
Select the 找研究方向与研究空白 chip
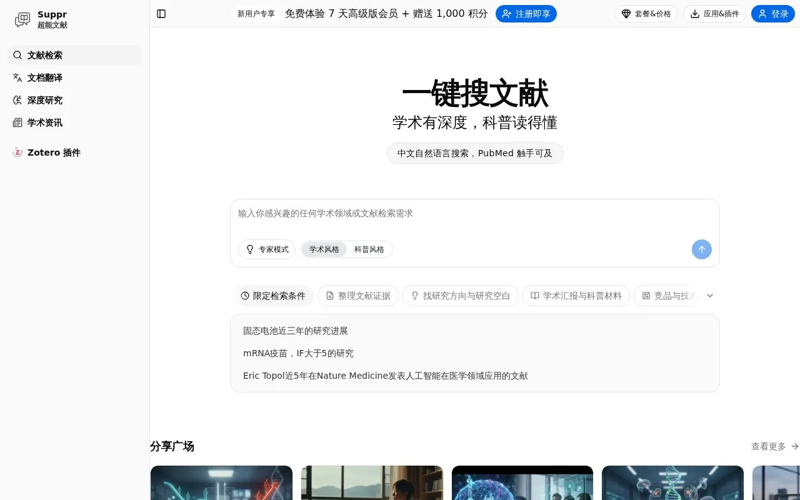[x=461, y=296]
